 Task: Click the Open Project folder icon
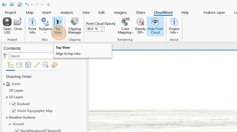12,4
